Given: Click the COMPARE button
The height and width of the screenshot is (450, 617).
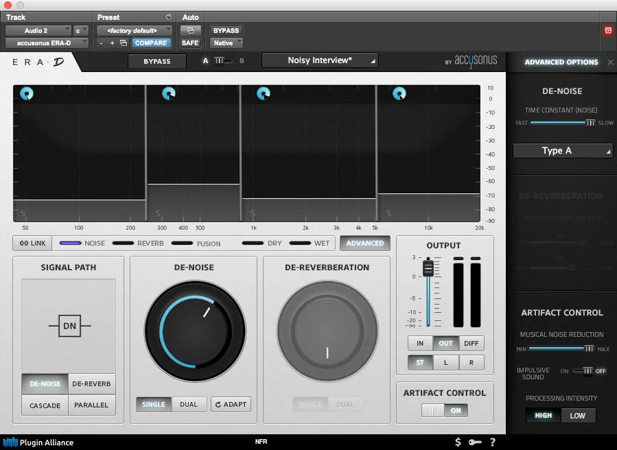Looking at the screenshot, I should [151, 43].
